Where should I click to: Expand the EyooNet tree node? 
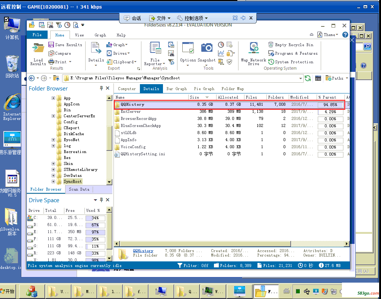click(x=53, y=140)
